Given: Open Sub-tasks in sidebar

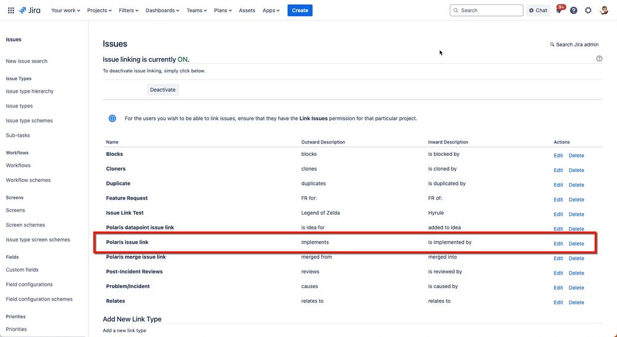Looking at the screenshot, I should click(18, 135).
